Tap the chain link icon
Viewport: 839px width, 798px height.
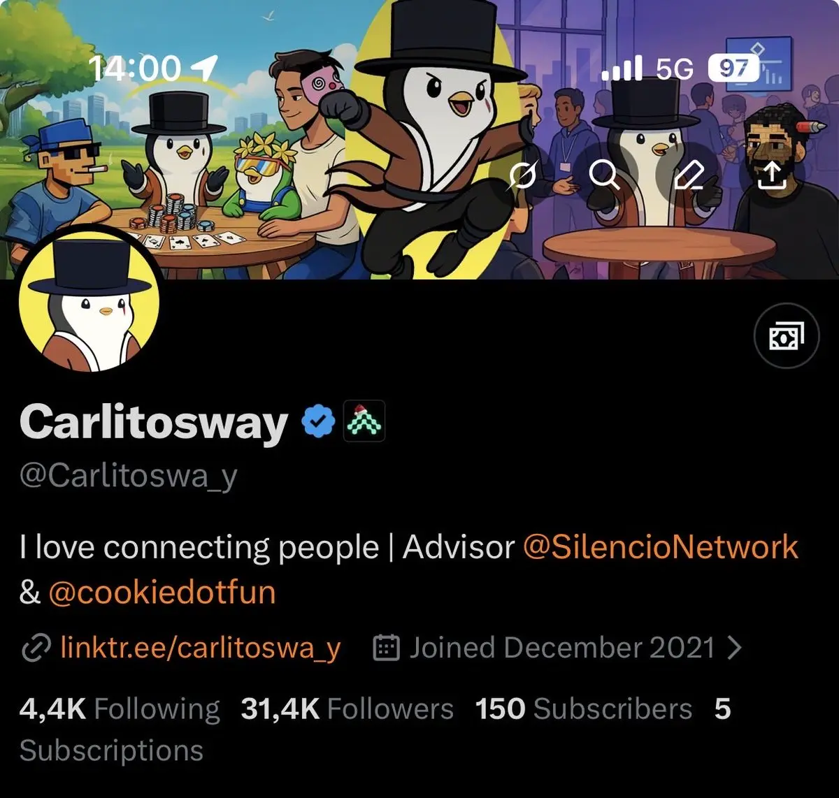point(36,648)
